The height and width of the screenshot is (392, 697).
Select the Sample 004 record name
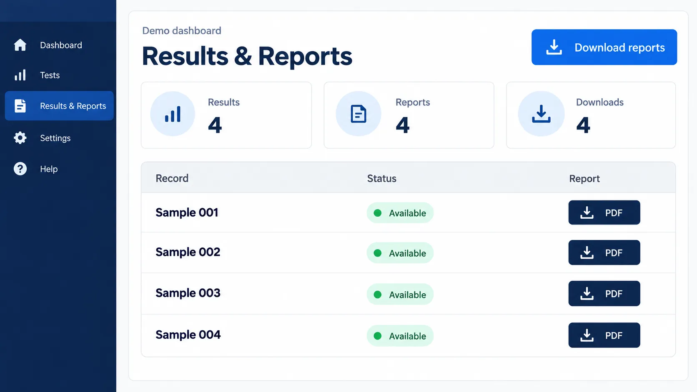pyautogui.click(x=188, y=335)
